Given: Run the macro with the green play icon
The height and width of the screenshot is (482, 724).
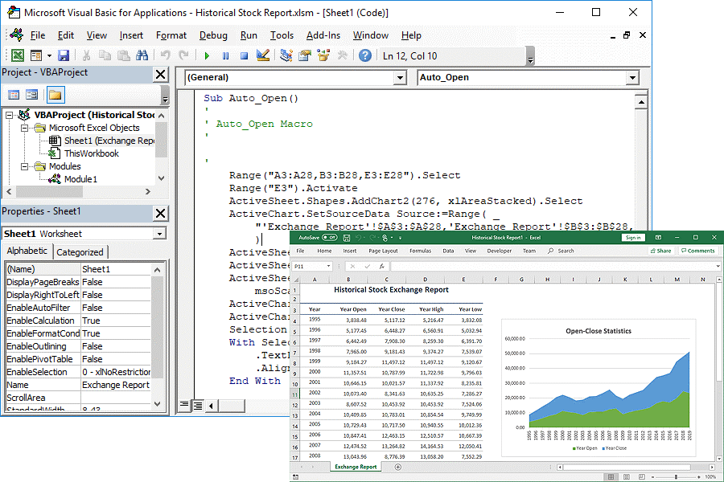Looking at the screenshot, I should coord(207,55).
